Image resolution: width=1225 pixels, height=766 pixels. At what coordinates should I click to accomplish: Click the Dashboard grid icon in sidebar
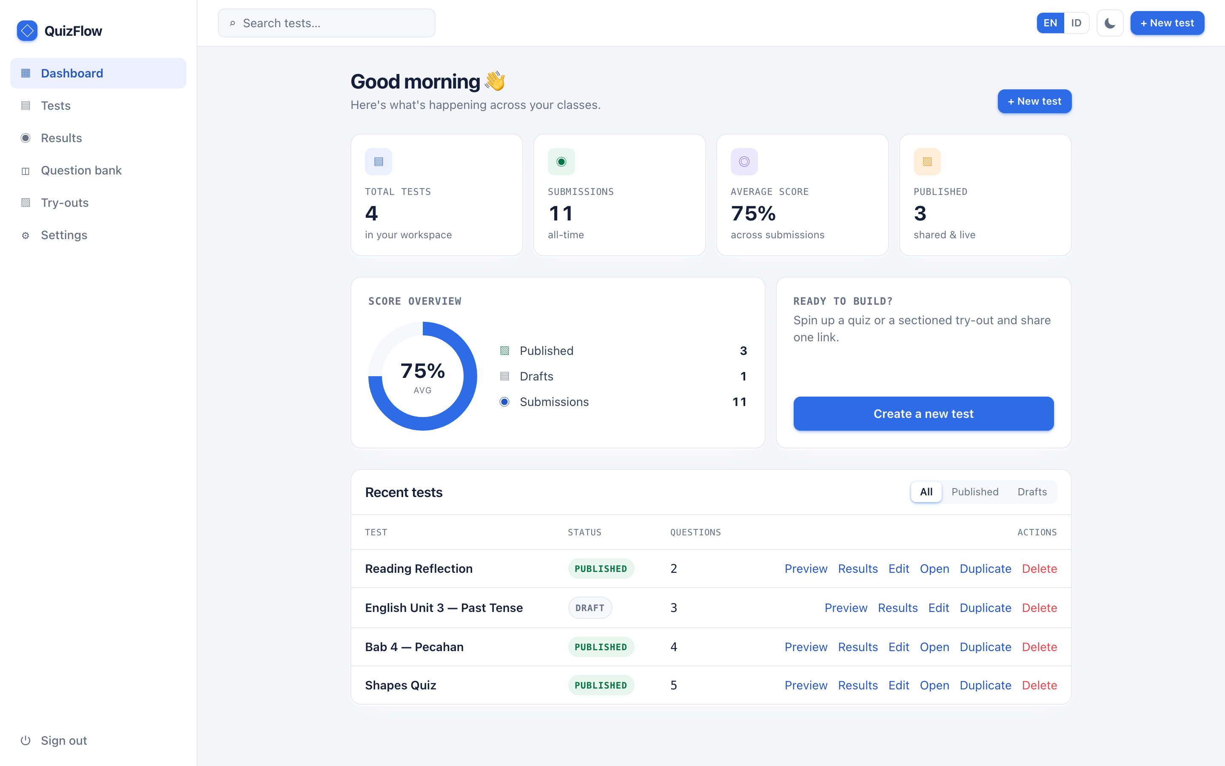(x=26, y=74)
